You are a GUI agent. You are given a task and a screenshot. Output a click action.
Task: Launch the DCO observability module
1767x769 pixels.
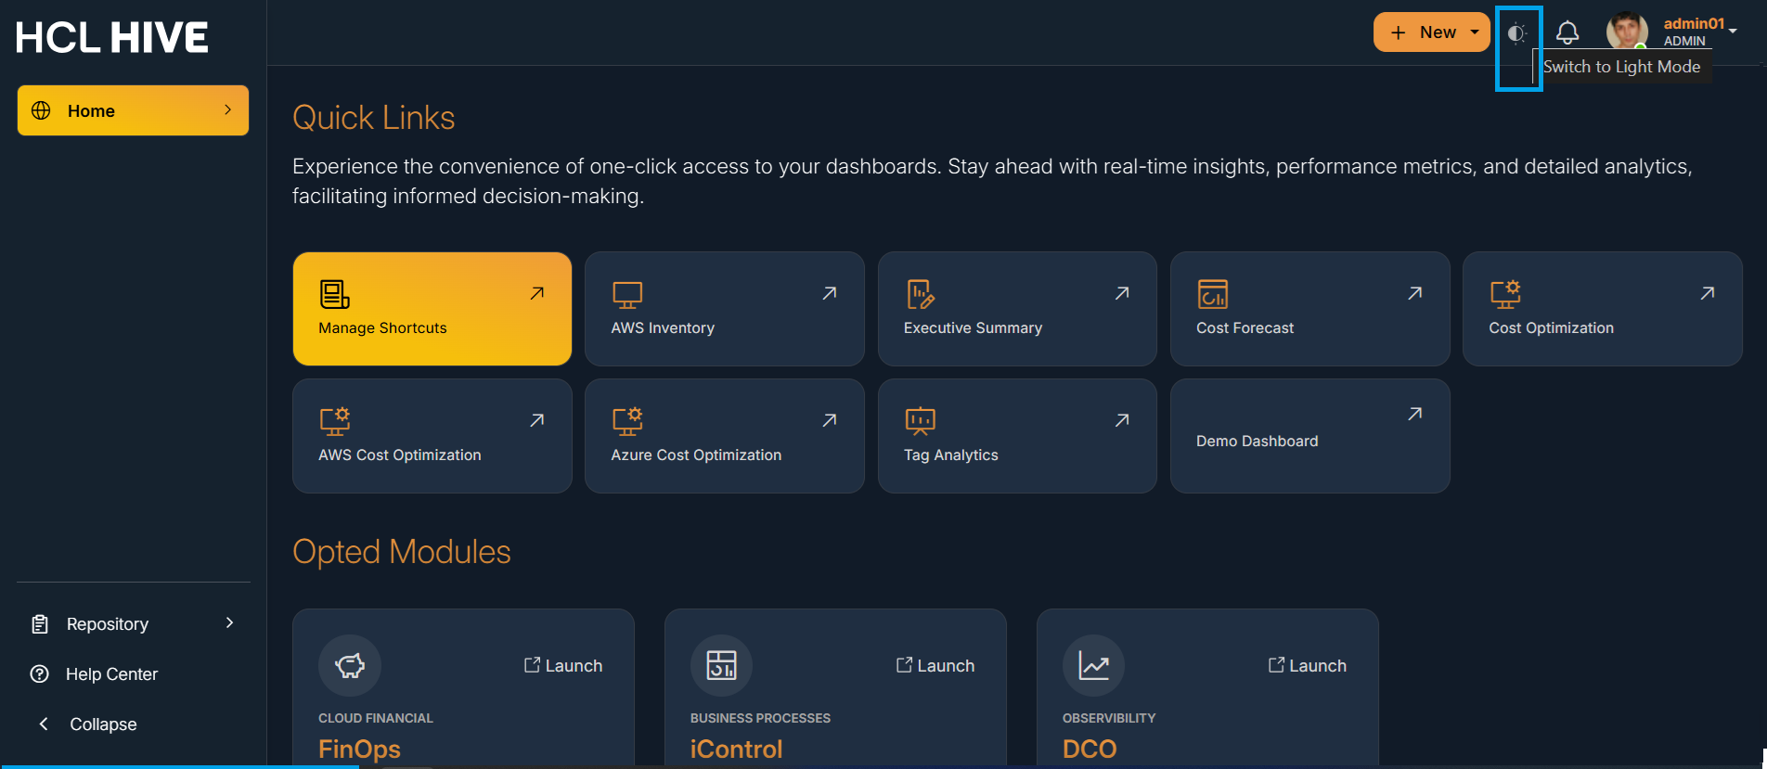[1308, 665]
